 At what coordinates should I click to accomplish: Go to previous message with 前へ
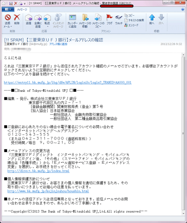[x=152, y=19]
